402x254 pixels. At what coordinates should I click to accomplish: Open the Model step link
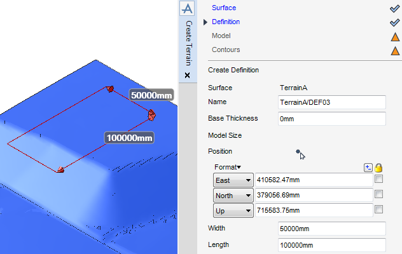click(221, 36)
